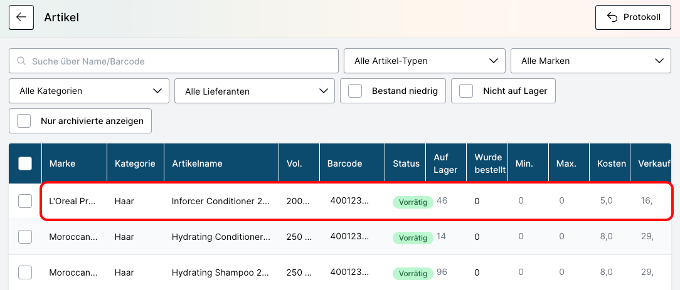Expand the Alle Artikel-Typen dropdown

[x=425, y=61]
